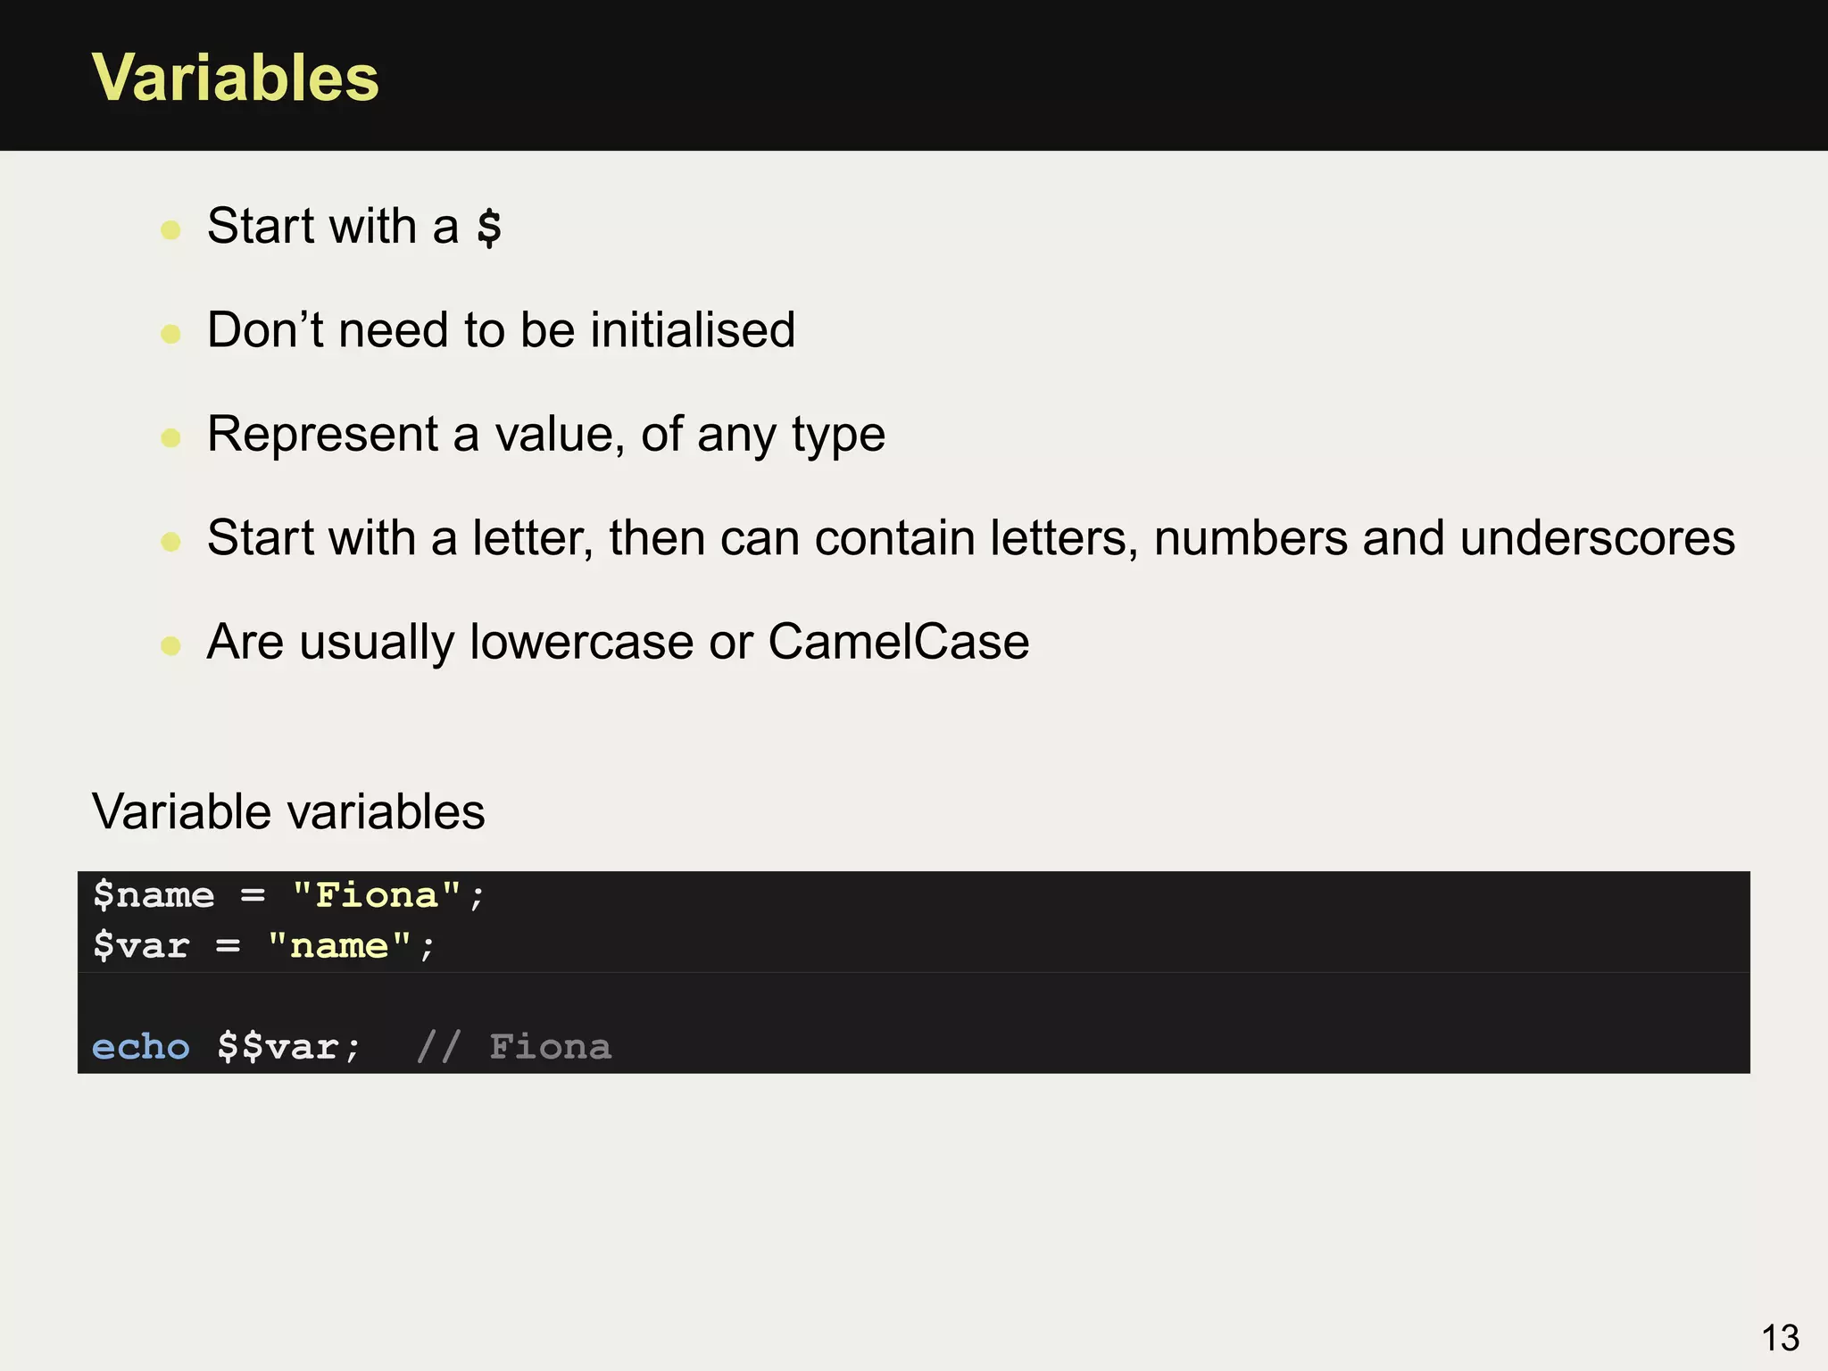Click yellow bullet dot beside 'Represent a value'
This screenshot has width=1828, height=1371.
point(170,438)
